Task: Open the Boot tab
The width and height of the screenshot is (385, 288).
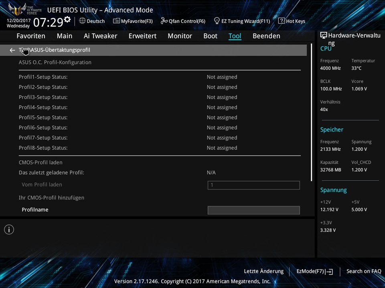Action: pos(211,36)
